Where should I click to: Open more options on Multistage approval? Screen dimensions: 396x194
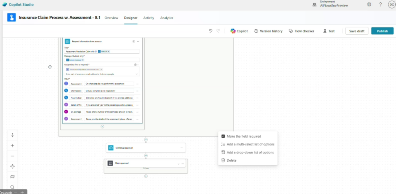[181, 148]
